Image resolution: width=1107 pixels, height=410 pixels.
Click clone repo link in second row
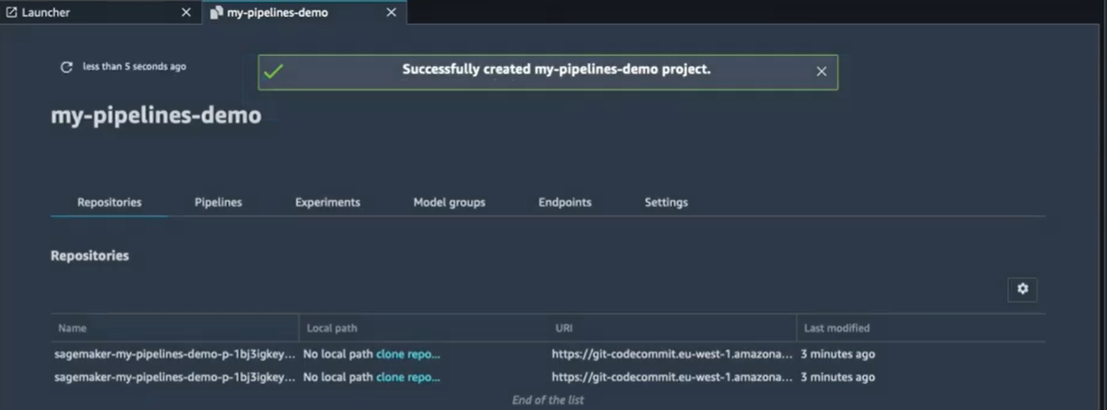click(x=408, y=377)
